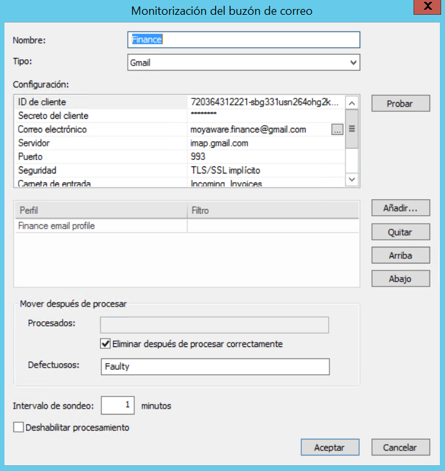Viewport: 445px width, 471px height.
Task: Click the configuration list scrollbar thumb
Action: pos(352,129)
